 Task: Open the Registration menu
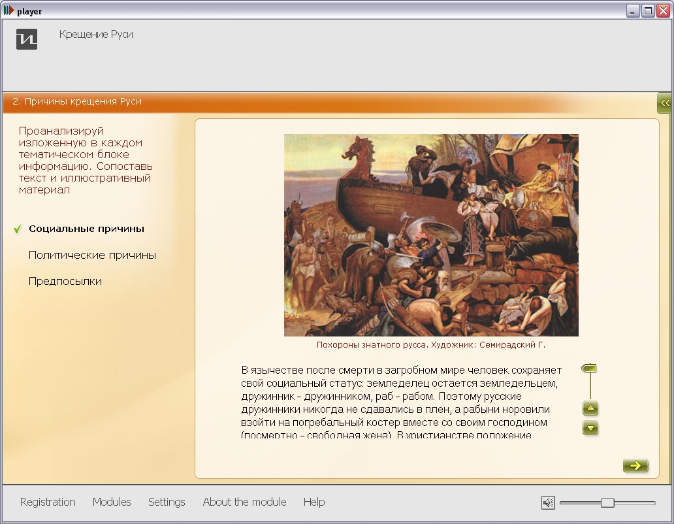(48, 502)
